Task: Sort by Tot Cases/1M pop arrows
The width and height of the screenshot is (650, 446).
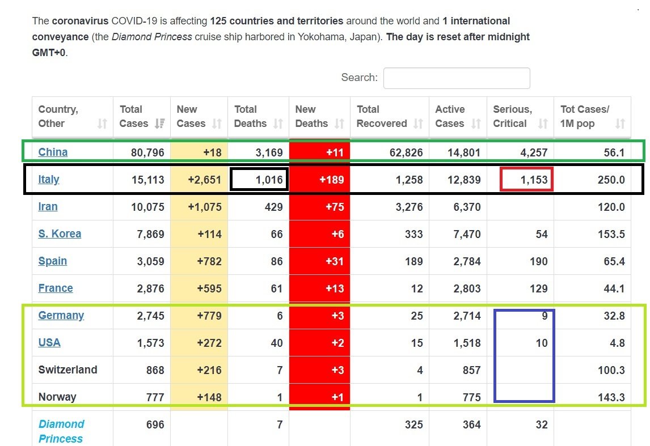Action: click(620, 124)
